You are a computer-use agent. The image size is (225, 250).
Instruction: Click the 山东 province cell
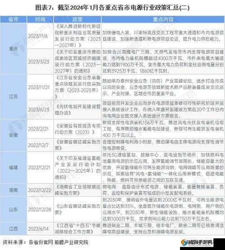[x=13, y=209]
